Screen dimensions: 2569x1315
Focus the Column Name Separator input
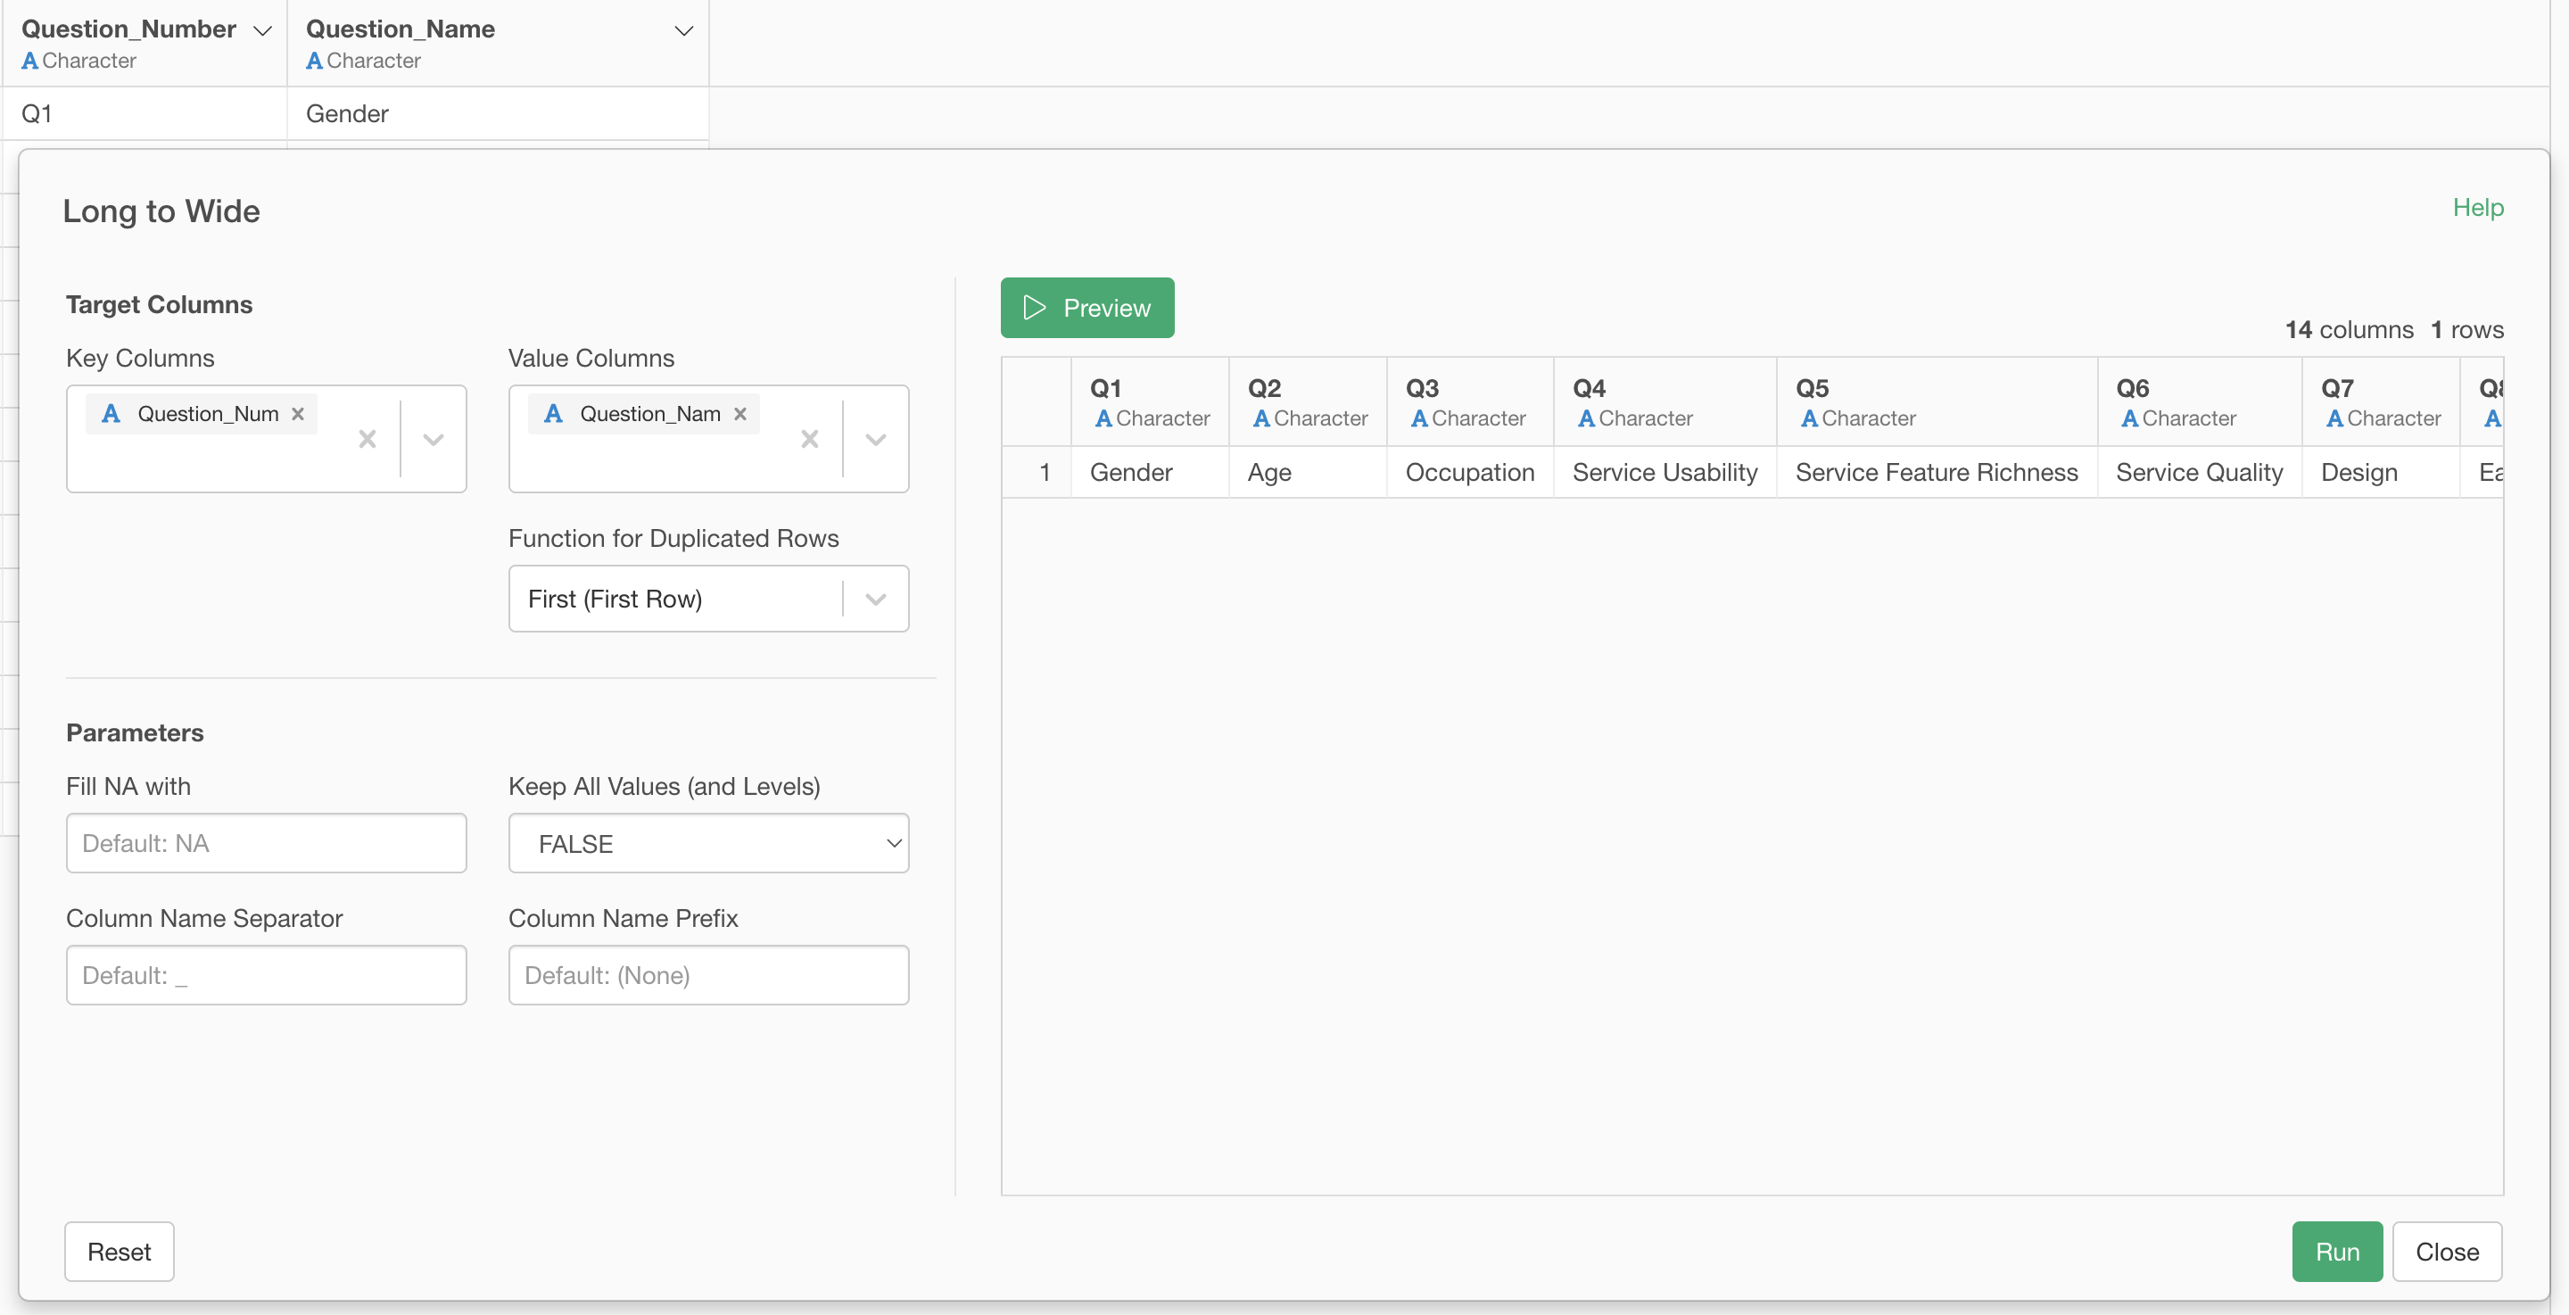click(x=267, y=976)
